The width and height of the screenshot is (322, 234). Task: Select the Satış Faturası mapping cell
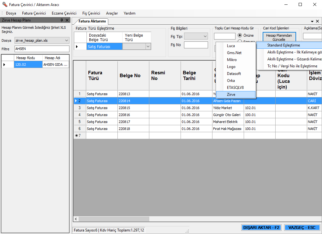point(104,47)
